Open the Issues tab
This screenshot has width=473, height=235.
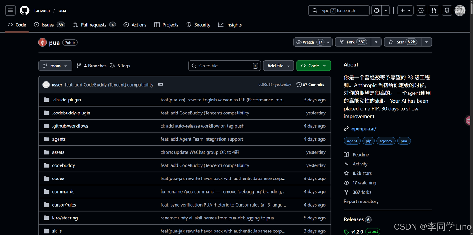[x=49, y=25]
